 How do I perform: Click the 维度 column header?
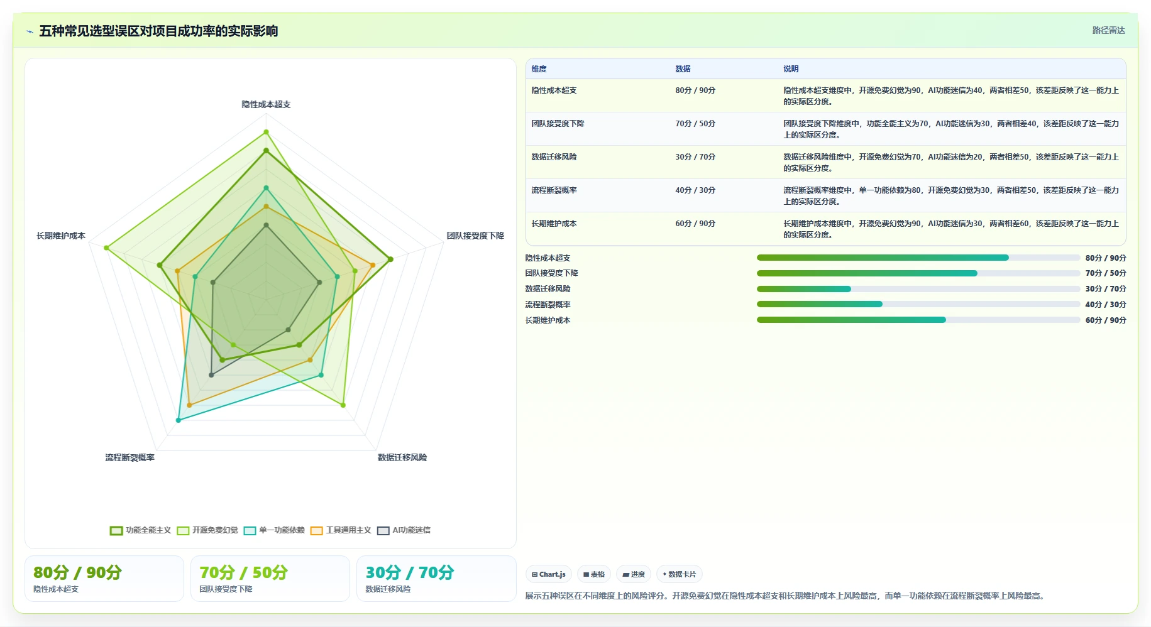[x=539, y=69]
